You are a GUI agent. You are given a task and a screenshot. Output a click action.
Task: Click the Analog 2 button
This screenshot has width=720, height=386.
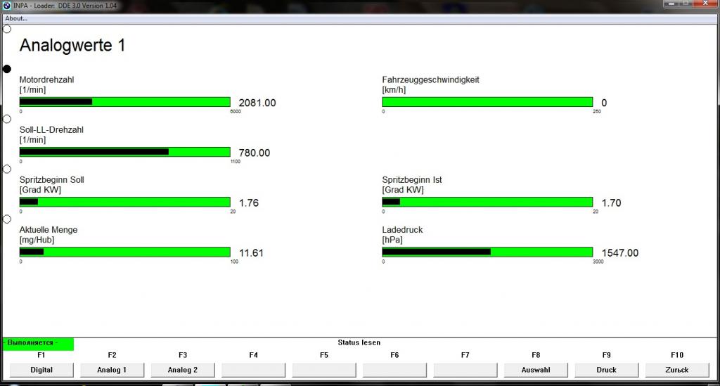point(183,370)
